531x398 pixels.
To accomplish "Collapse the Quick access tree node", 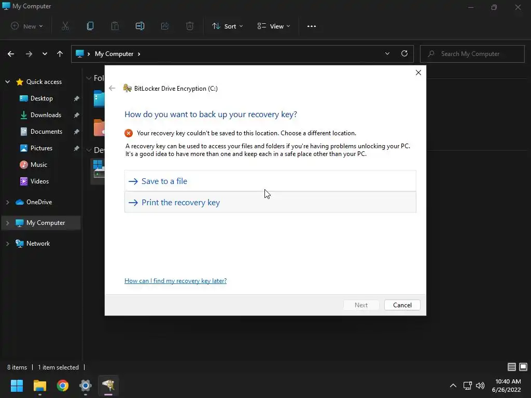I will (x=7, y=81).
